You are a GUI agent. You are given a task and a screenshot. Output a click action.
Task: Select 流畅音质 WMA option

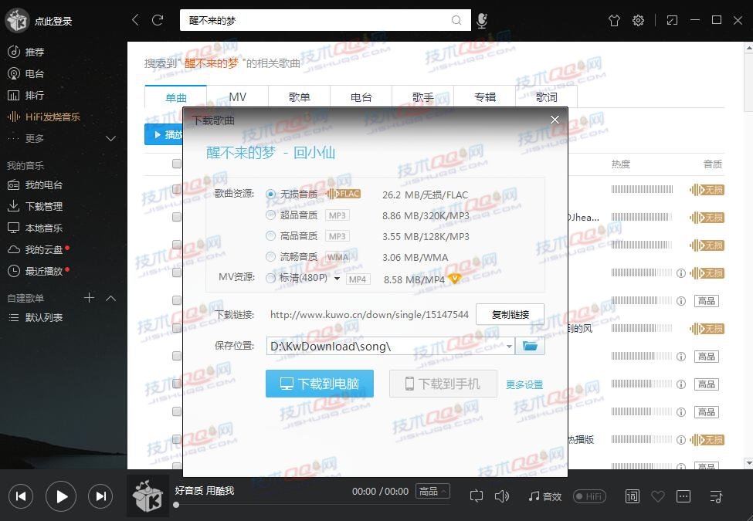click(270, 257)
